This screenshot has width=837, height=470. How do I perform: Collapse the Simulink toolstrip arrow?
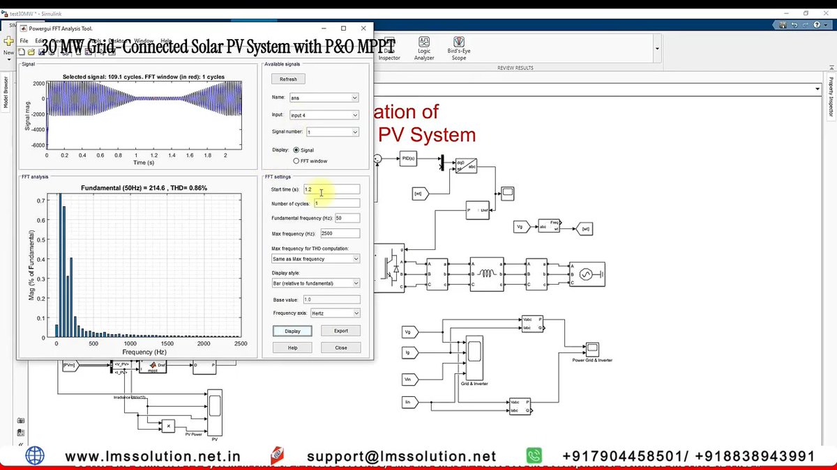[x=830, y=68]
